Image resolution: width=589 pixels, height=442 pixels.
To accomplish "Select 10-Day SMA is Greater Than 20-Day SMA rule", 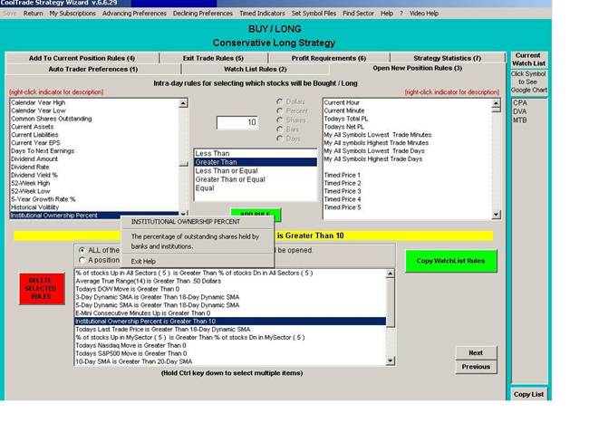I will pyautogui.click(x=230, y=361).
